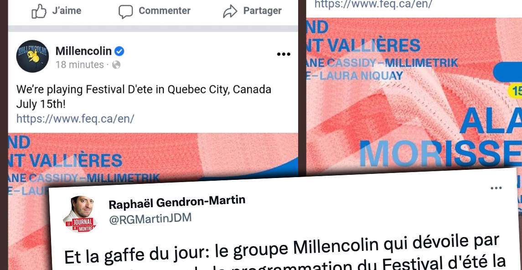The width and height of the screenshot is (522, 270).
Task: Click the Partager share arrow icon
Action: coord(230,11)
